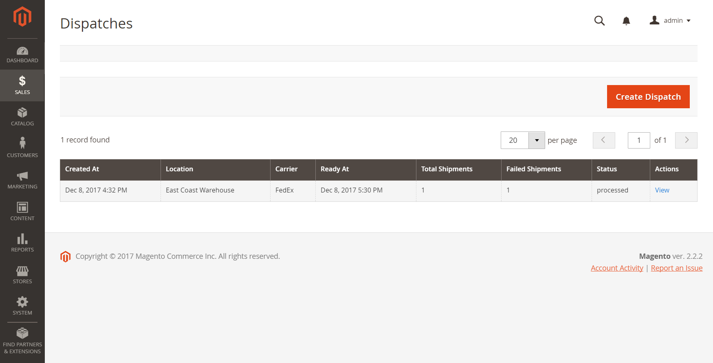Open the Account Activity link
713x363 pixels.
617,268
